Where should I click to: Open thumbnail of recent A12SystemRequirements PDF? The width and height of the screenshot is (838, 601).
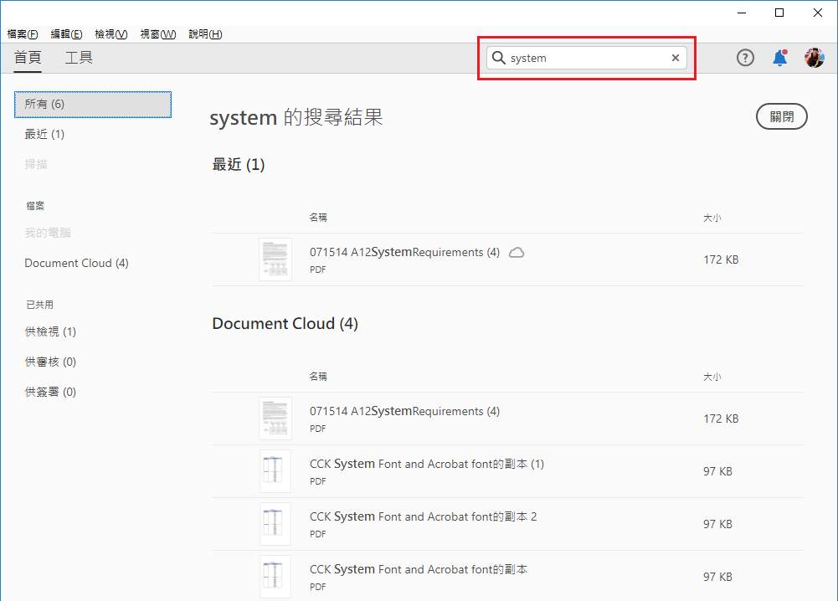click(275, 259)
